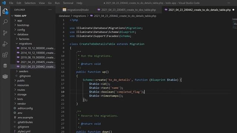
Task: Open the stacked layers icon in activity bar
Action: [x=5, y=76]
